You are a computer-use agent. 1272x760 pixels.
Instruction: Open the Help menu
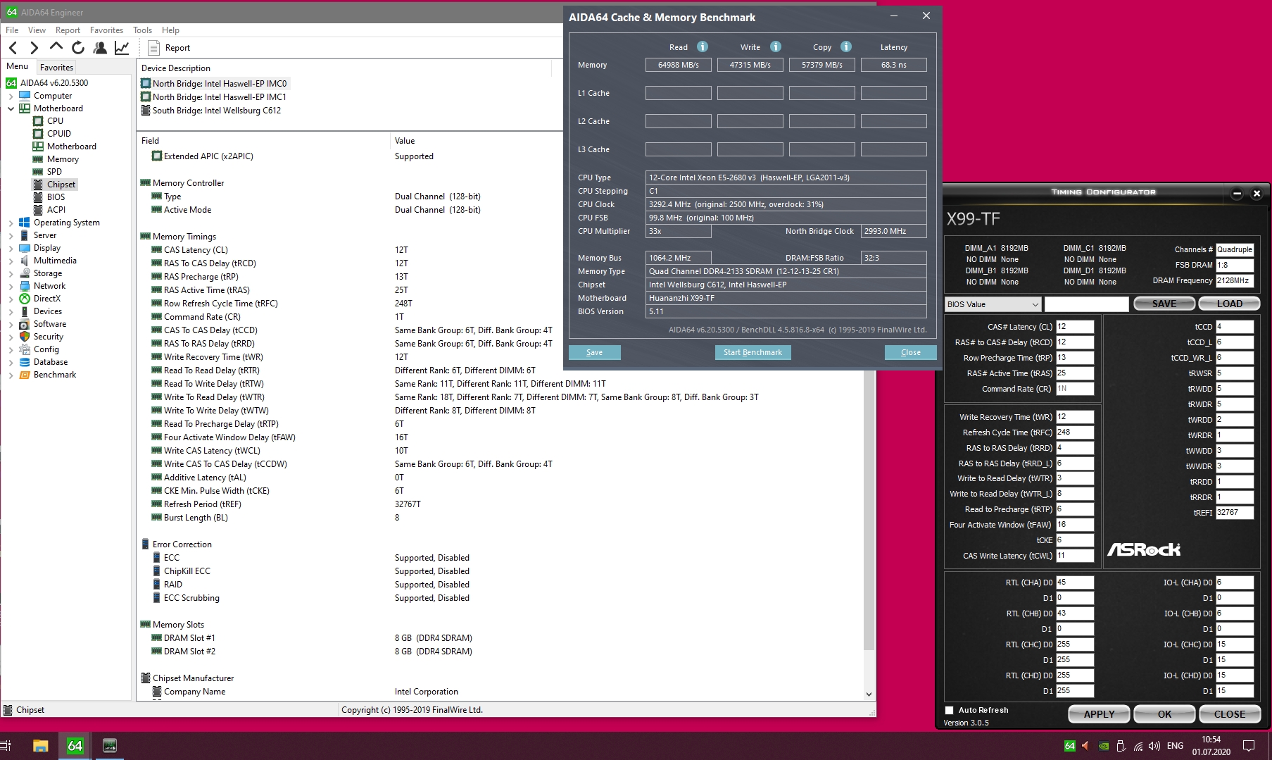click(170, 30)
